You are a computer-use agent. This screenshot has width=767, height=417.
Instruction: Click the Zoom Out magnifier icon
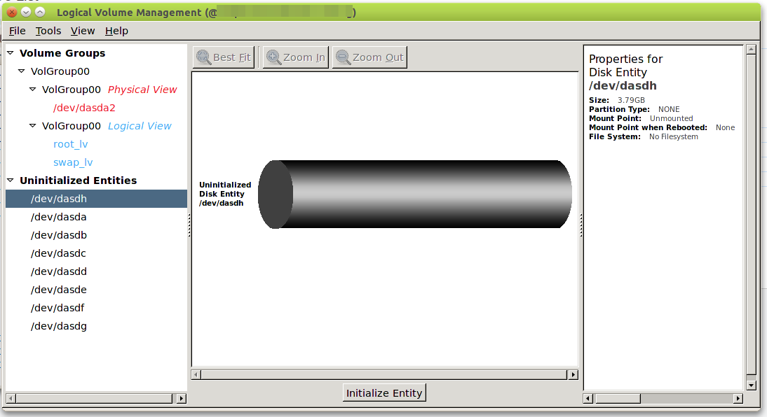(344, 57)
